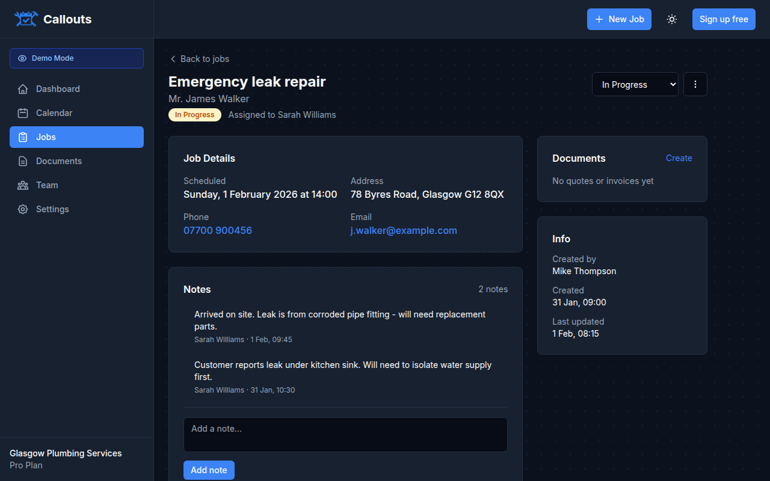
Task: Toggle Demo Mode in the sidebar
Action: (x=76, y=58)
